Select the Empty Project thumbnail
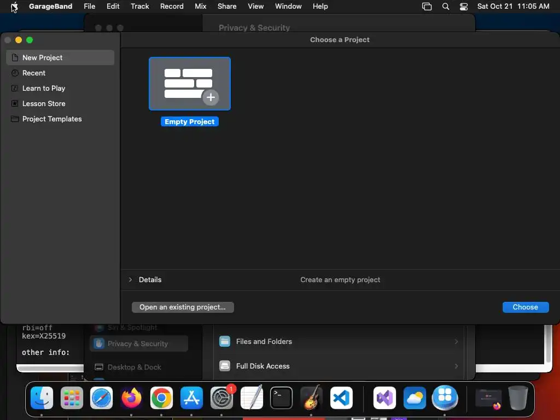560x420 pixels. pyautogui.click(x=190, y=84)
